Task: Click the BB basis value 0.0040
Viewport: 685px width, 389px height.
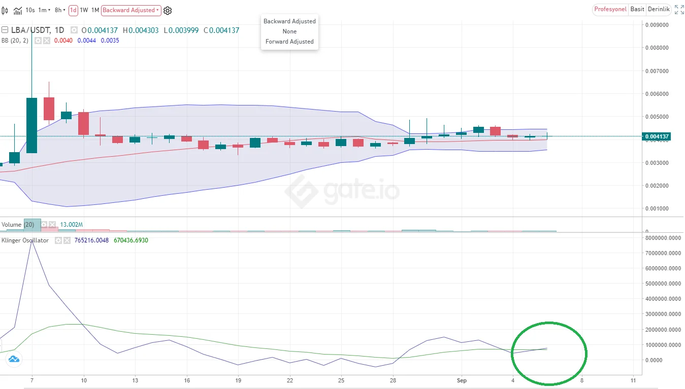Action: (x=63, y=41)
